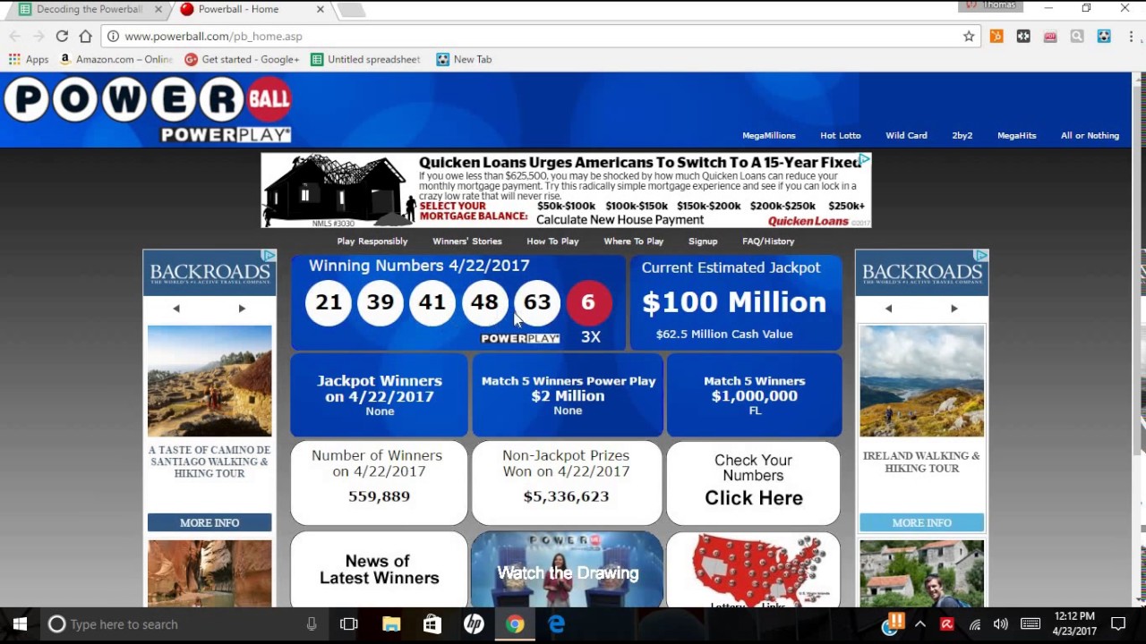Image resolution: width=1146 pixels, height=644 pixels.
Task: Open the Where To Play link
Action: [633, 241]
